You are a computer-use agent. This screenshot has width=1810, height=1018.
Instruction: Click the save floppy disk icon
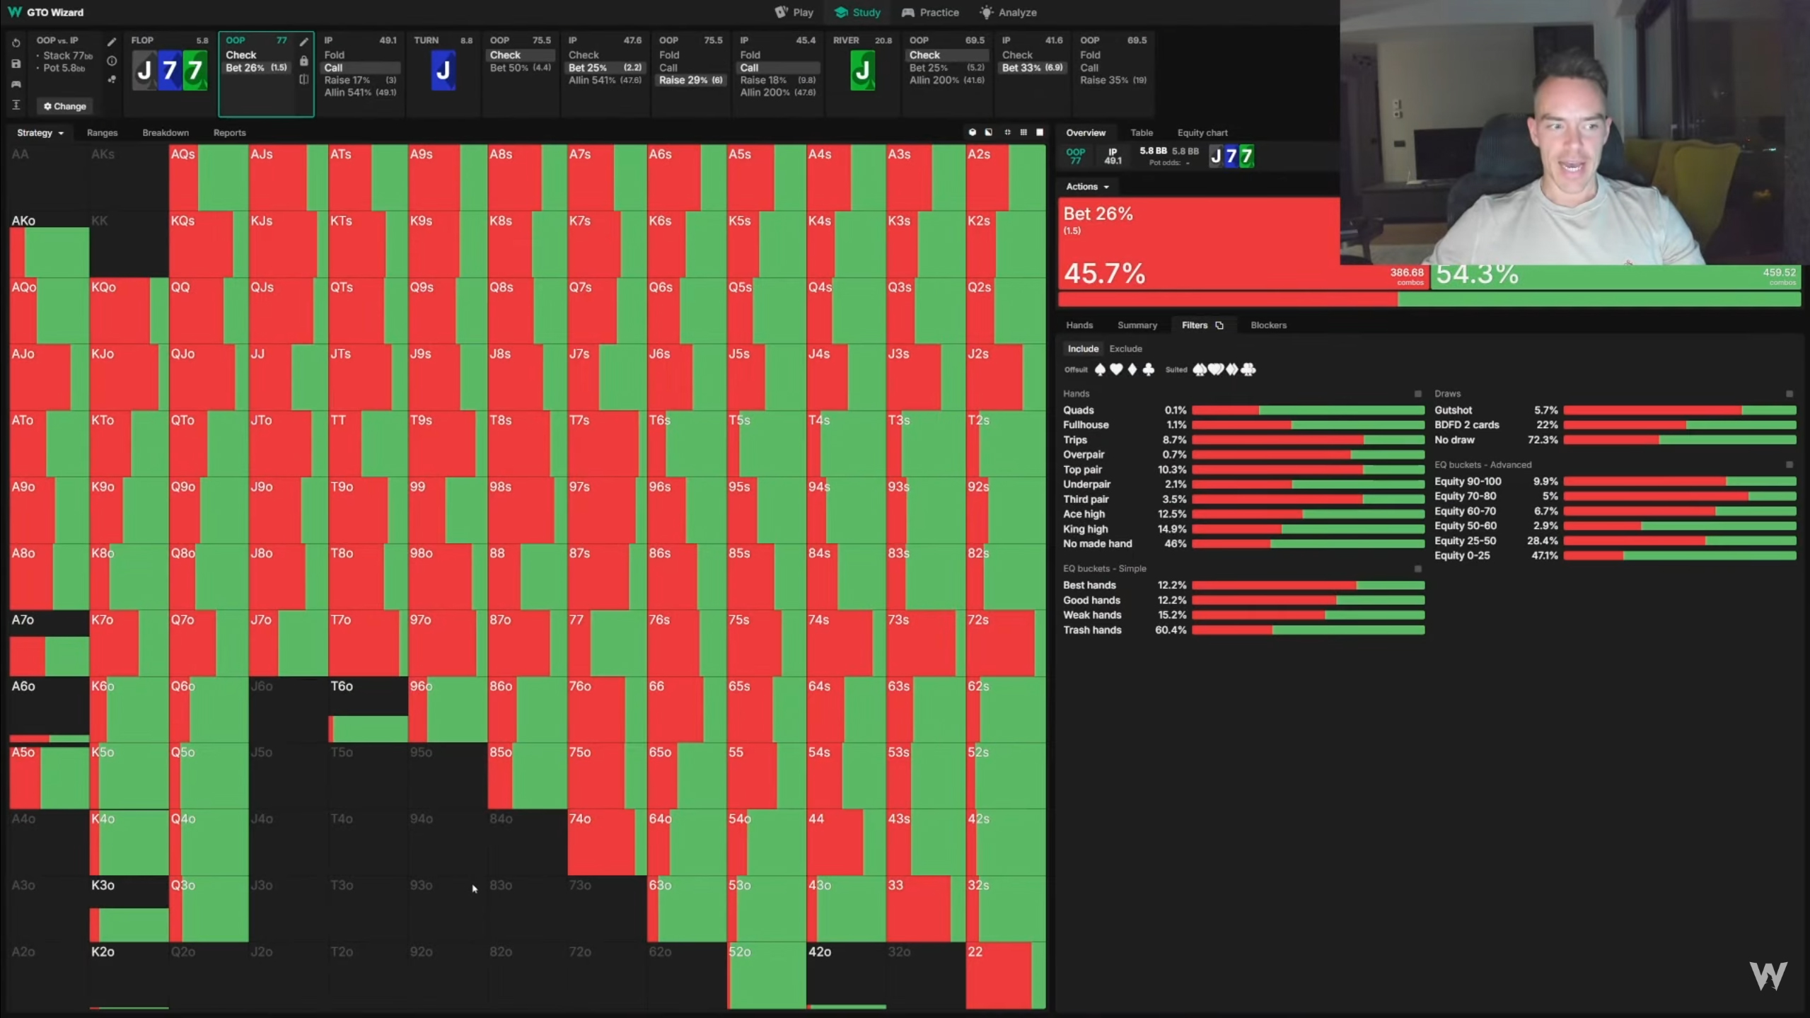[16, 64]
